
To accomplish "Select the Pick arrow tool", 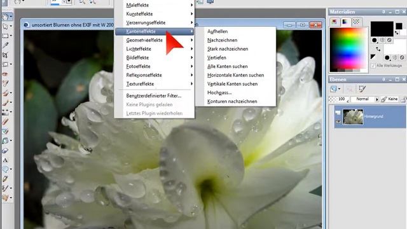I will [x=5, y=26].
